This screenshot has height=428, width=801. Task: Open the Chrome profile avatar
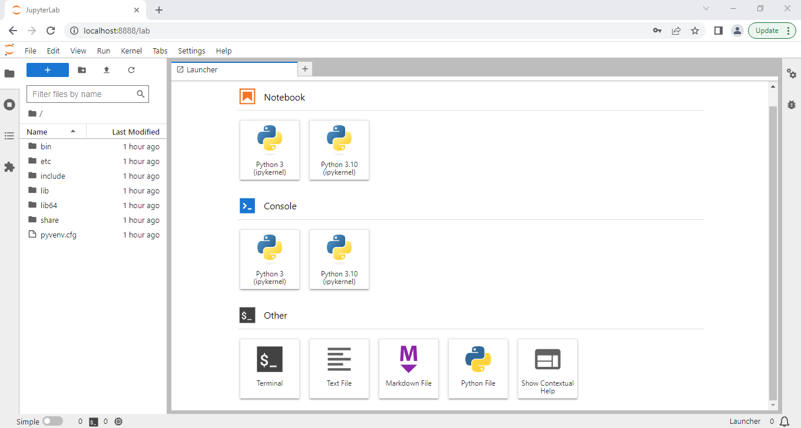pyautogui.click(x=737, y=31)
